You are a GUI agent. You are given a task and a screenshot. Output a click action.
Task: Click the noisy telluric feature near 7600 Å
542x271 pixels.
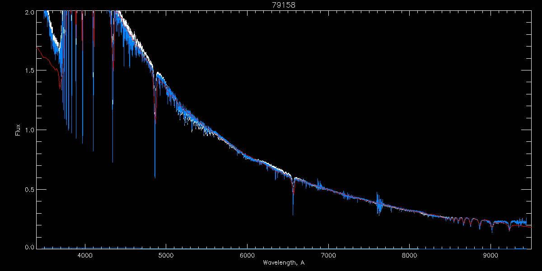click(x=379, y=203)
